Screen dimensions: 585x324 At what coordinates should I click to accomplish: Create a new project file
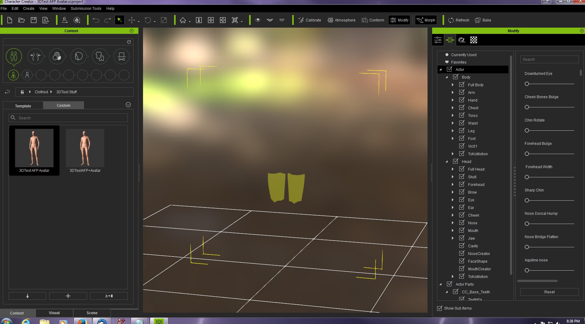click(10, 20)
